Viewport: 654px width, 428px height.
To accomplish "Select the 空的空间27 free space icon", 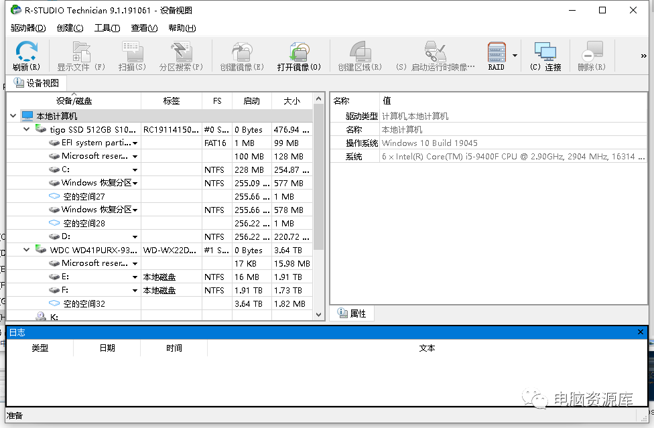I will point(54,196).
